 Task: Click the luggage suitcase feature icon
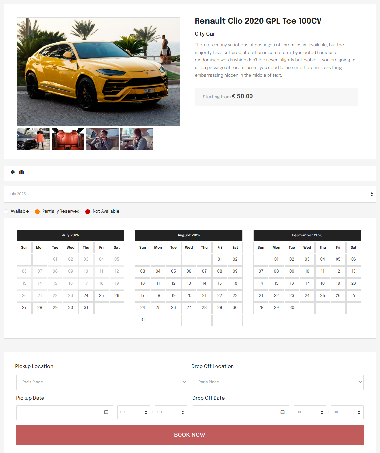click(x=22, y=172)
